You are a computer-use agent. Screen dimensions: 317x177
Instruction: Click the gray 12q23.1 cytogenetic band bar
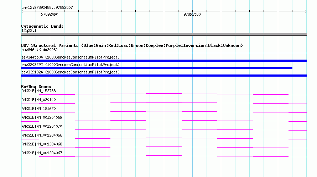(x=164, y=34)
